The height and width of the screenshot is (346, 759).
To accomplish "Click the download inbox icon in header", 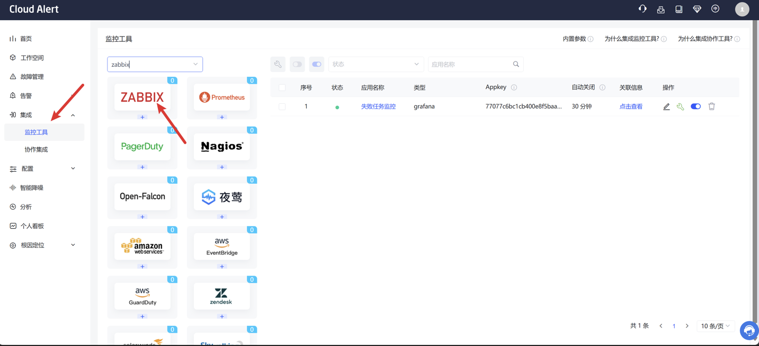I will coord(660,10).
